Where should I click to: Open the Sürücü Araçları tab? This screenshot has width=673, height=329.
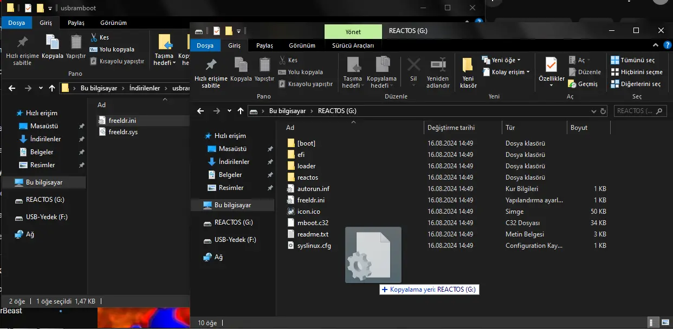click(x=353, y=46)
